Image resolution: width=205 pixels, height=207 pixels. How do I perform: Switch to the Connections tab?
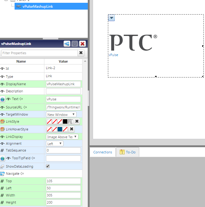click(x=103, y=152)
